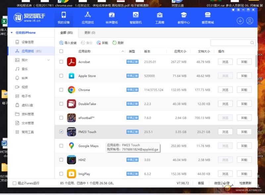Click the Acrobat app icon
The height and width of the screenshot is (195, 265).
tap(71, 62)
